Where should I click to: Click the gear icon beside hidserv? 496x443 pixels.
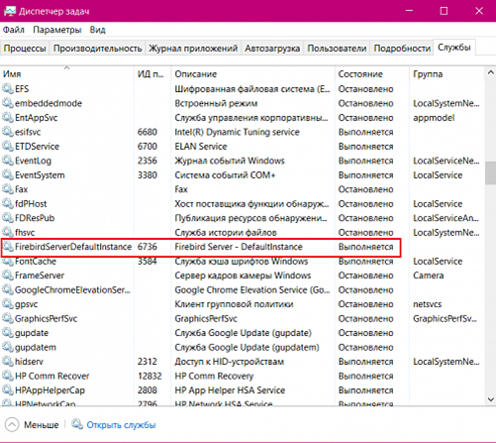pos(7,362)
